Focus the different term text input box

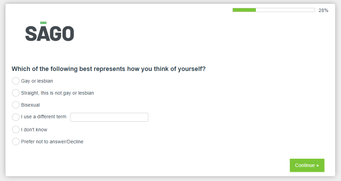point(109,117)
